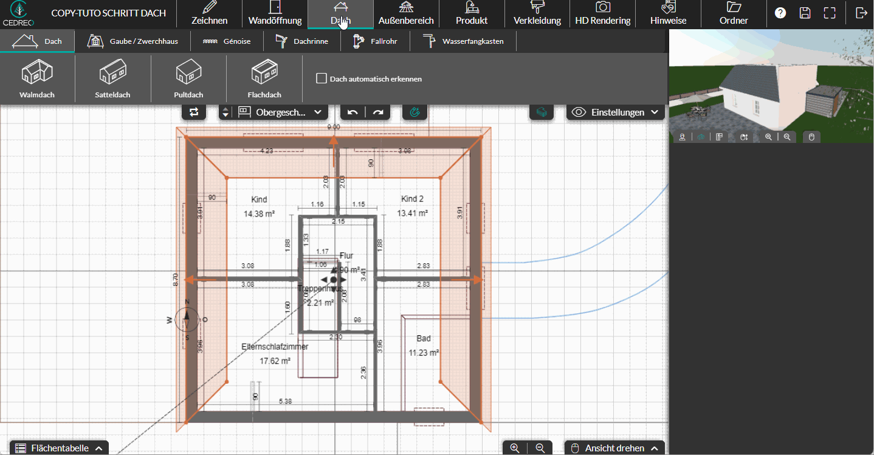Viewport: 874px width, 455px height.
Task: Zoom out on the floor plan
Action: coord(540,448)
